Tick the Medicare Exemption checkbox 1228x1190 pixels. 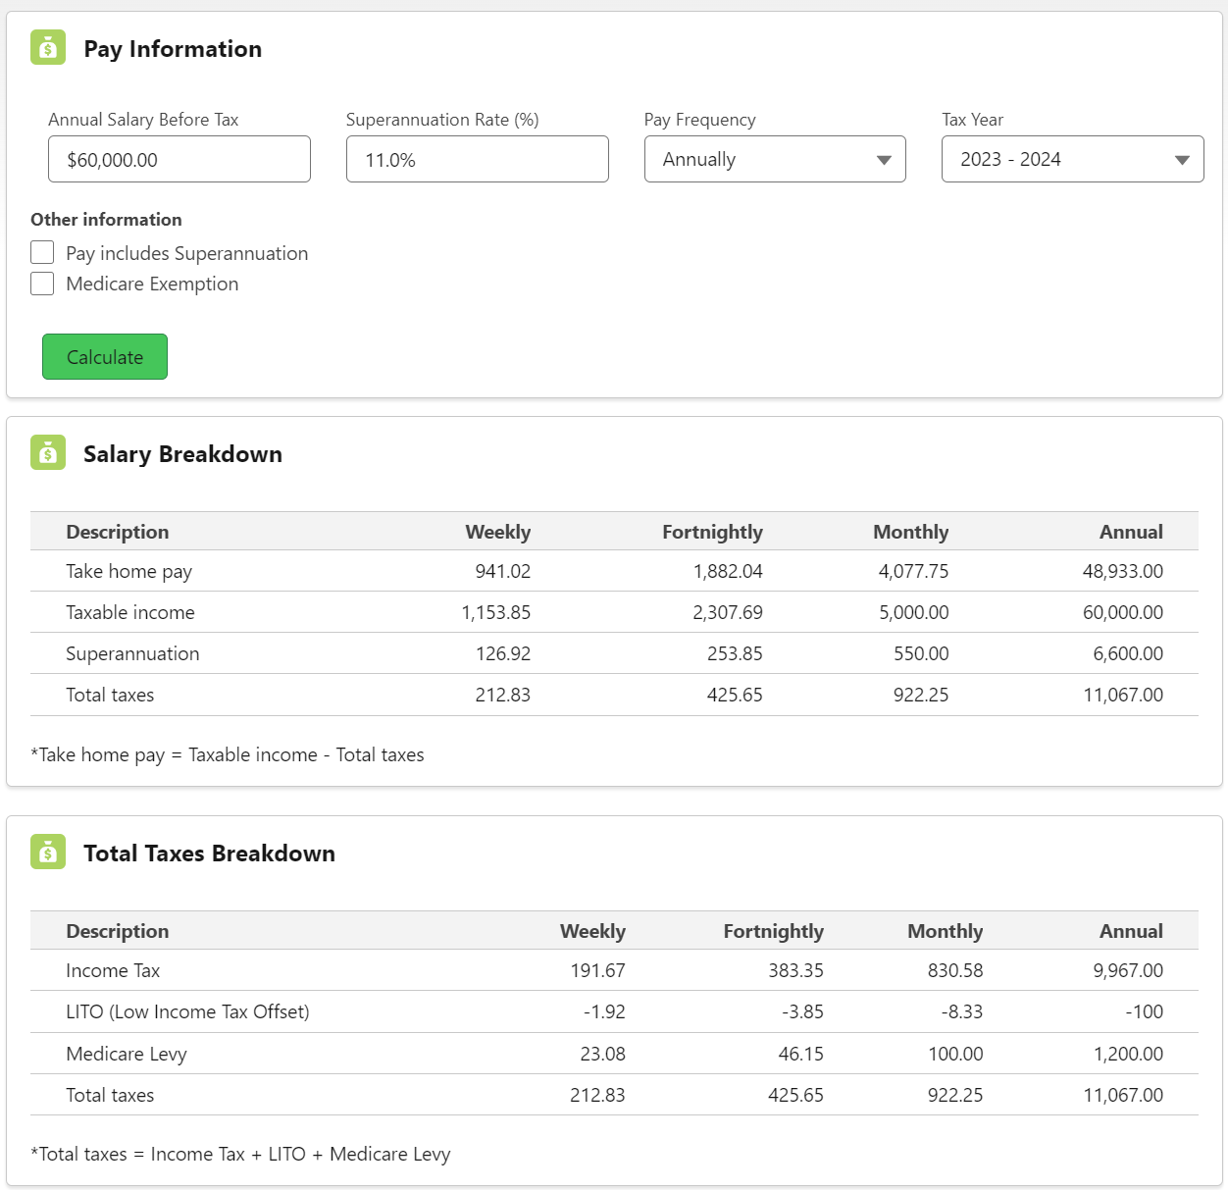(x=42, y=284)
